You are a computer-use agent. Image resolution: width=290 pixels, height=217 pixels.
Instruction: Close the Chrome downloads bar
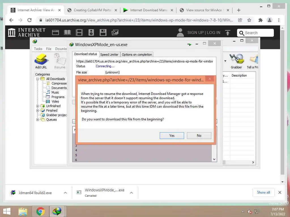point(280,192)
